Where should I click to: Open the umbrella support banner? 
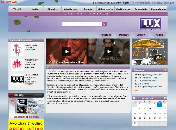[150, 52]
